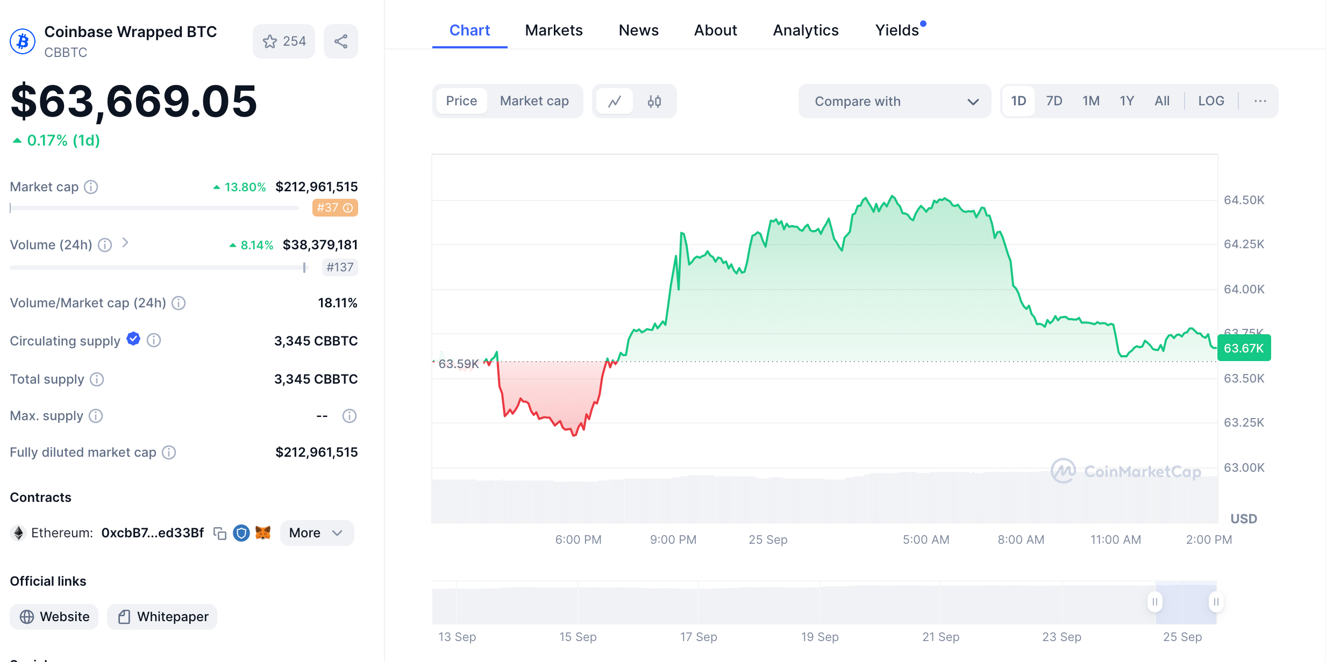1326x662 pixels.
Task: Click the 21 Sep timeline label
Action: 941,637
